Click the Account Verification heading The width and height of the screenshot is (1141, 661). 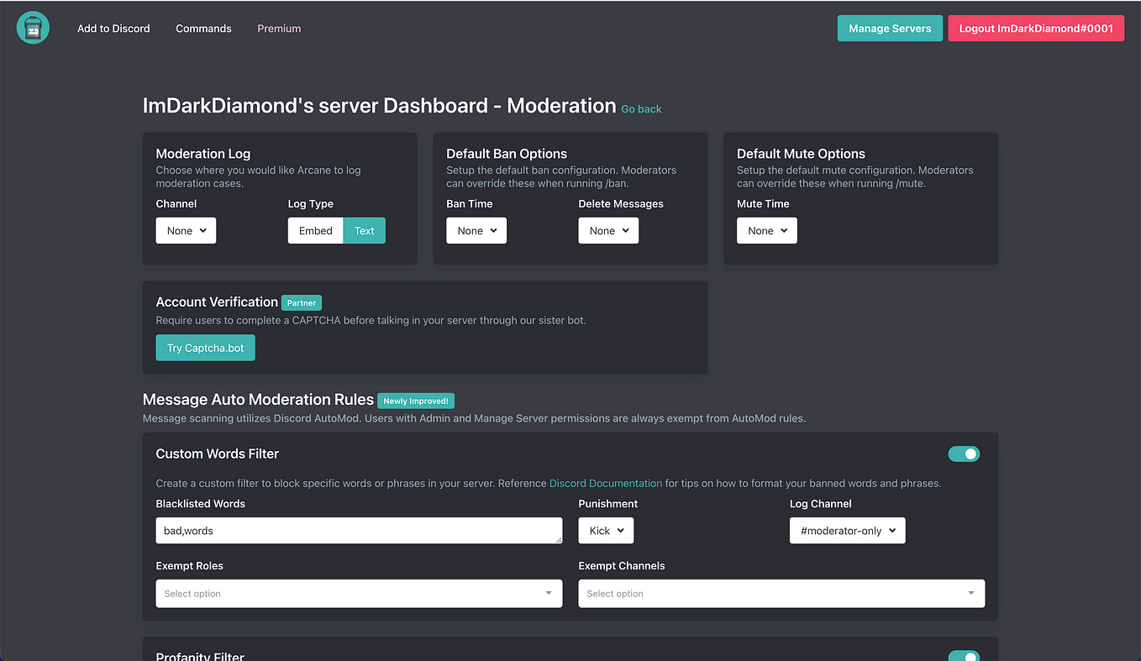217,302
